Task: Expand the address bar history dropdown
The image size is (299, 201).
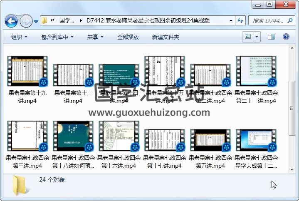Action: [x=231, y=20]
